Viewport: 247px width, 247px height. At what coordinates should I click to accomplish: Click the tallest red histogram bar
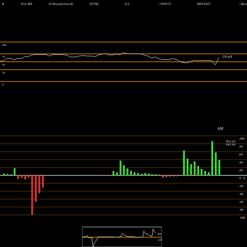point(32,195)
